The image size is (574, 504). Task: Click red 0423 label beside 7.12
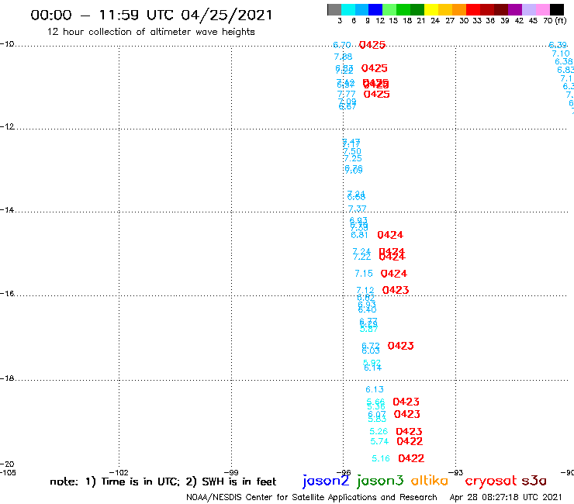(396, 290)
